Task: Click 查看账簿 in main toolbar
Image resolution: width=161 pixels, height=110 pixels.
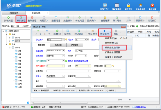Action: [x=105, y=19]
